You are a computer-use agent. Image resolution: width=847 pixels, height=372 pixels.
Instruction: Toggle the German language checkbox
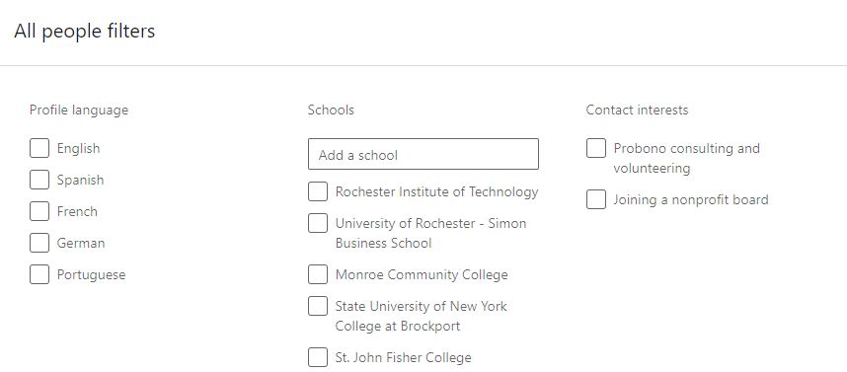pos(39,243)
